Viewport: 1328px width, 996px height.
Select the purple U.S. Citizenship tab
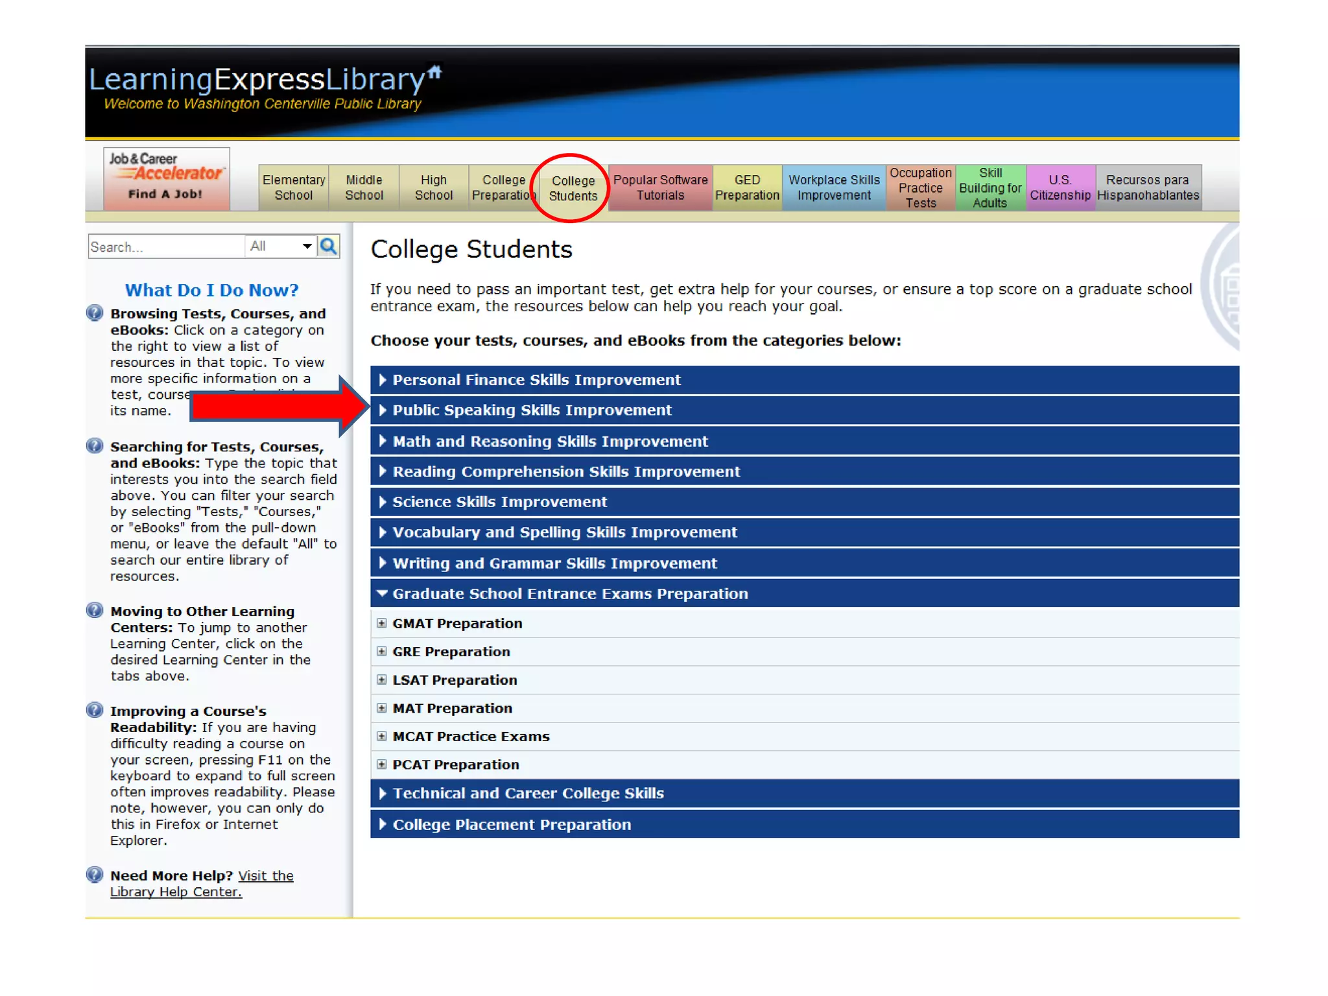coord(1060,187)
